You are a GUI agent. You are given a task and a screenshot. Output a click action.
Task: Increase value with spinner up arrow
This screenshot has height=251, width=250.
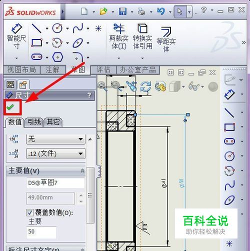click(x=81, y=195)
